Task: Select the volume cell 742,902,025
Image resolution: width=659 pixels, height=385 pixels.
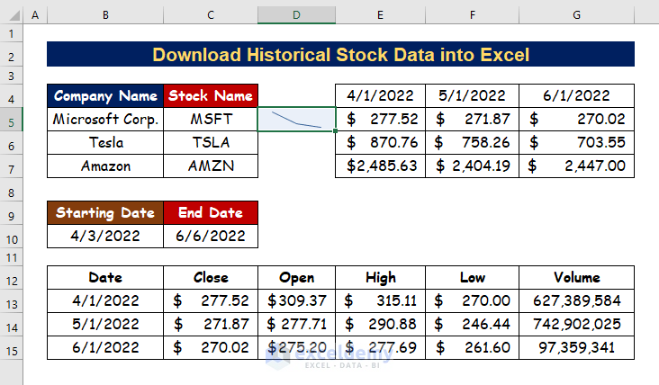Action: pos(576,325)
